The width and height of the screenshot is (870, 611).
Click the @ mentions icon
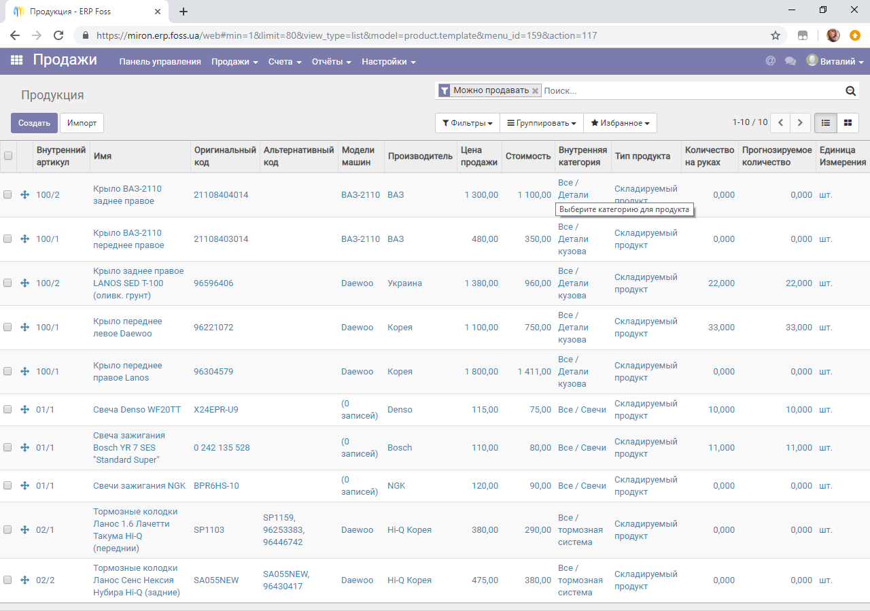pos(770,61)
